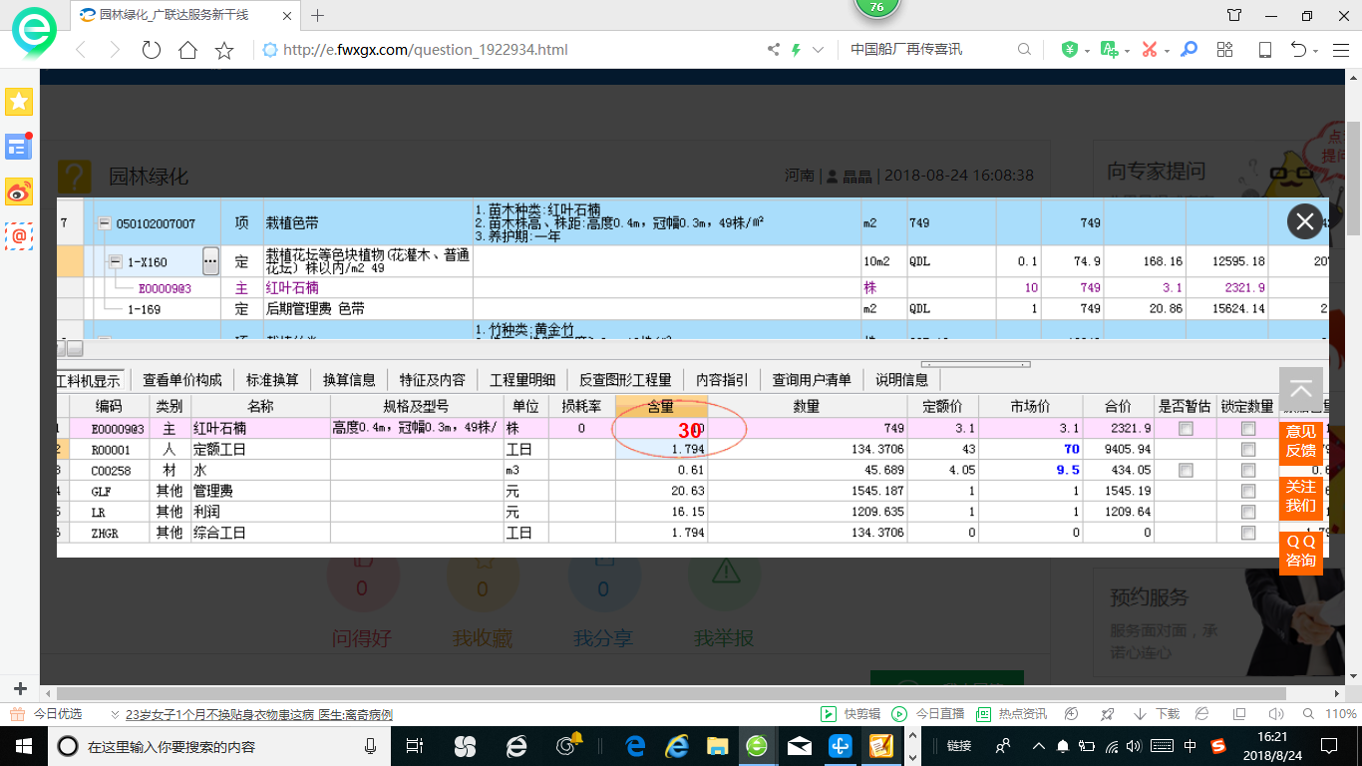Open the translate icon in browser toolbar
The height and width of the screenshot is (766, 1362).
click(1108, 48)
